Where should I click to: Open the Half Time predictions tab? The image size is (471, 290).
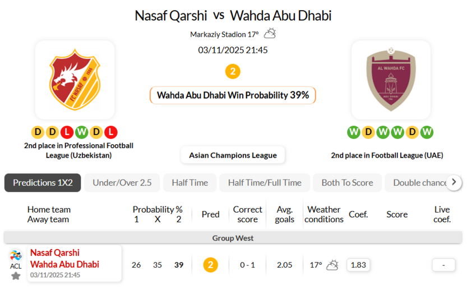tap(190, 183)
